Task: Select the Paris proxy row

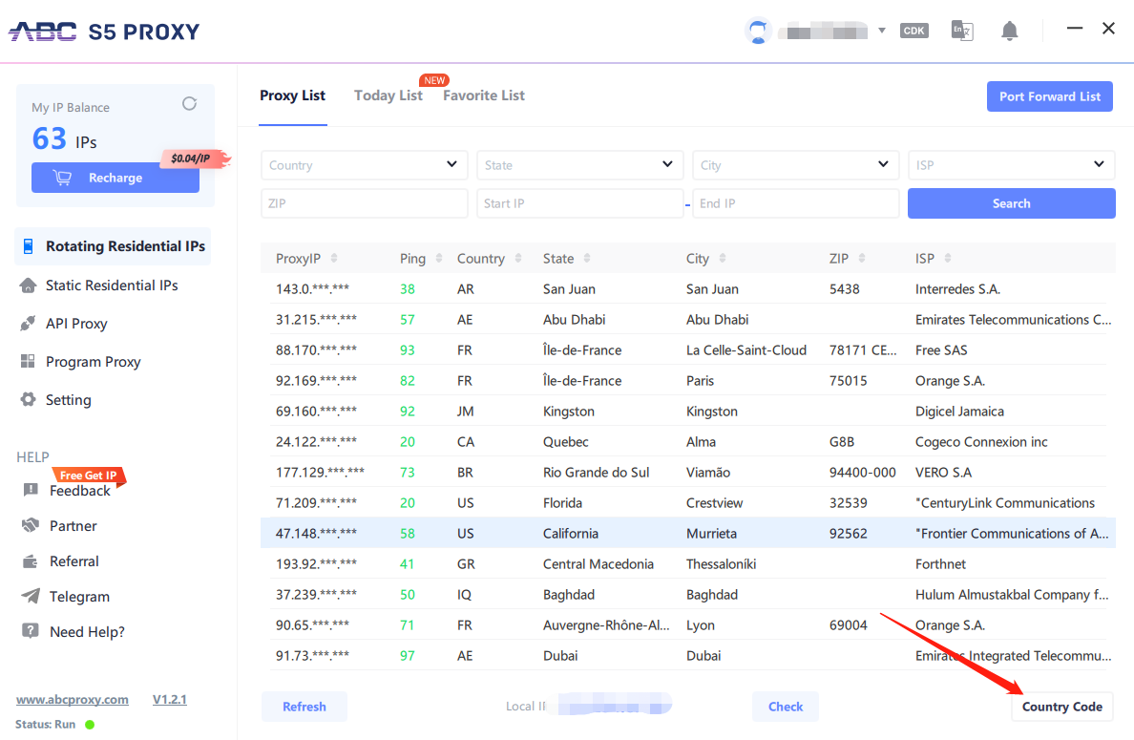Action: pyautogui.click(x=688, y=380)
